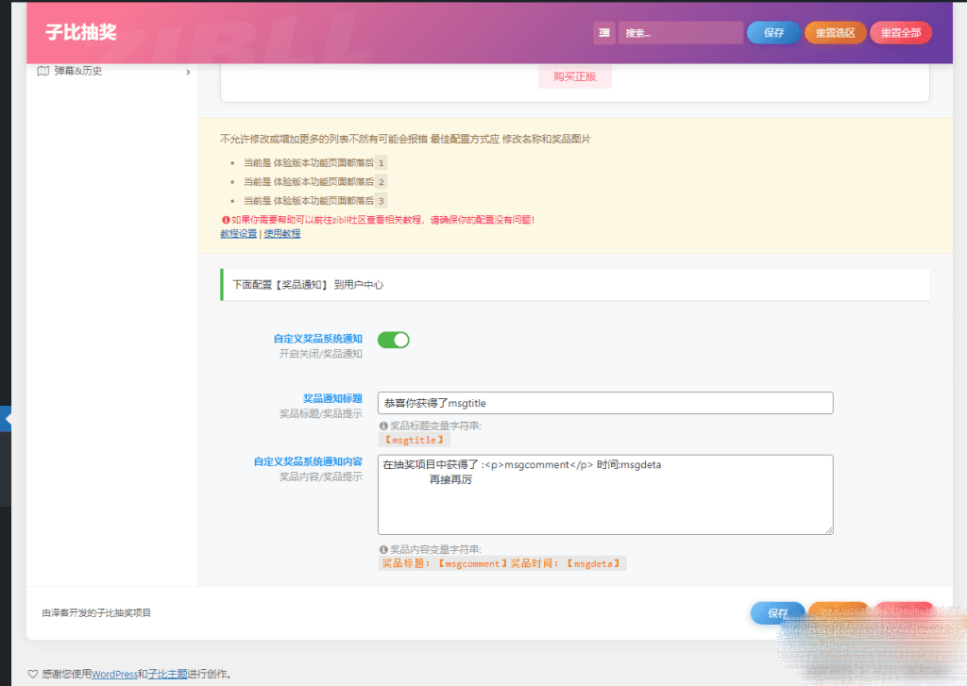The height and width of the screenshot is (686, 967).
Task: Click the top 保存 button in the header
Action: tap(773, 33)
